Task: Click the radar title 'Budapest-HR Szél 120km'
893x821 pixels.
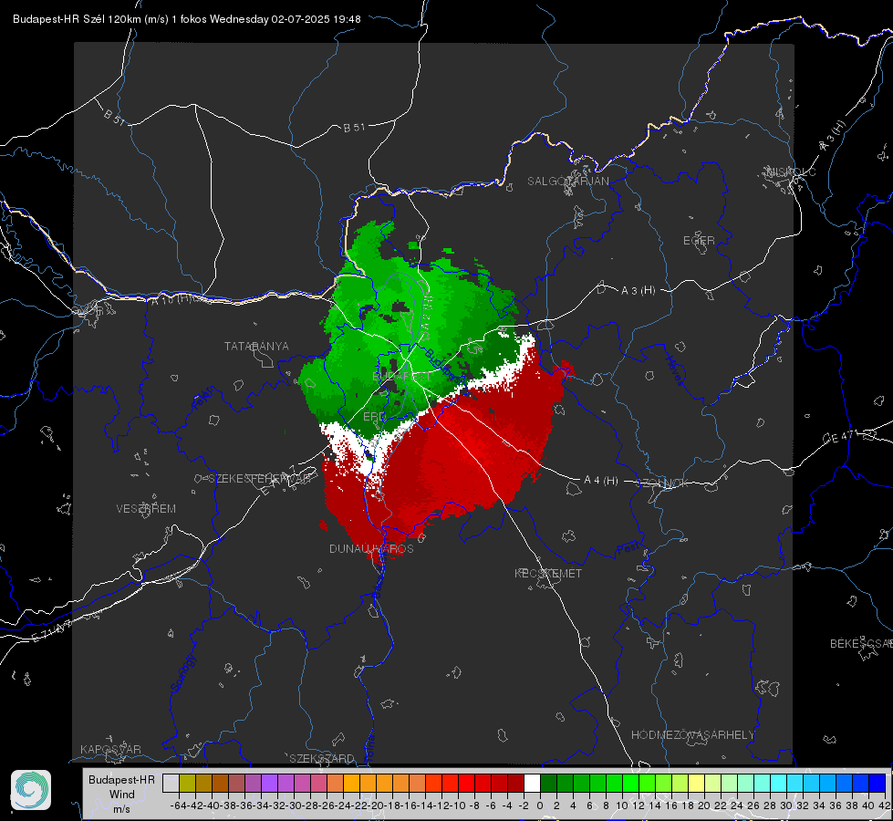Action: coord(77,19)
